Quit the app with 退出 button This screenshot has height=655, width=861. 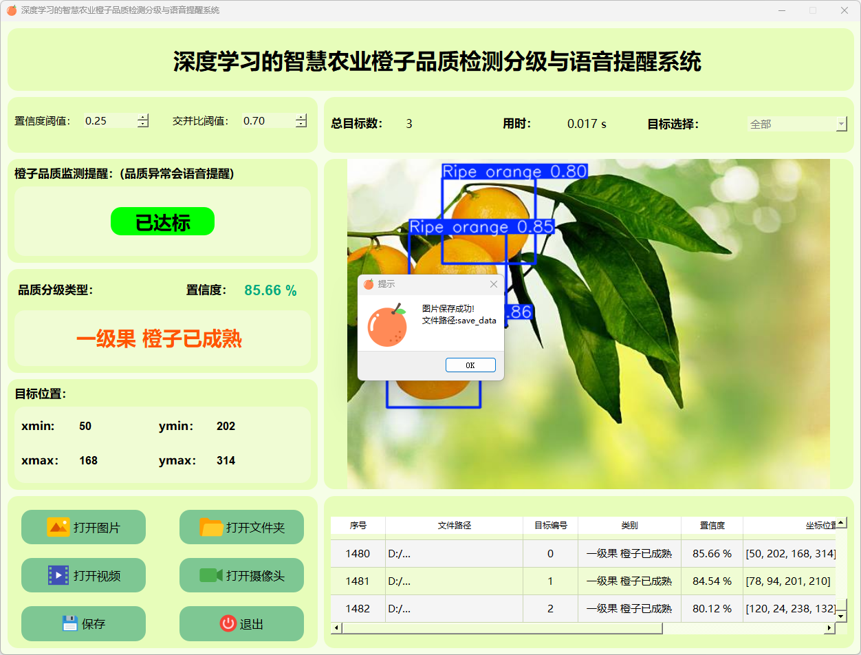(x=241, y=623)
